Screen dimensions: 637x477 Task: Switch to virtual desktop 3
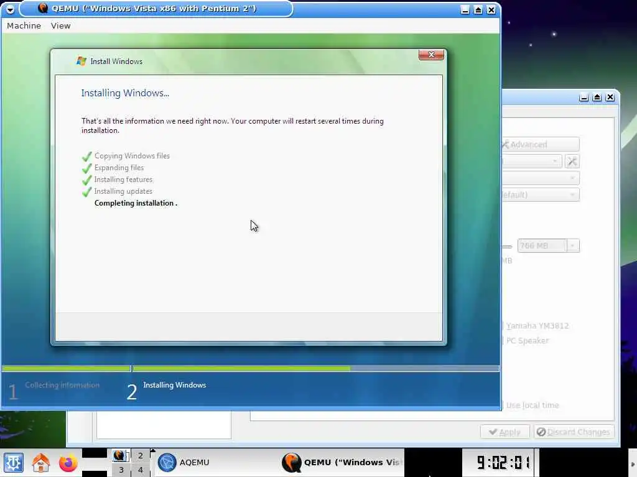[121, 470]
